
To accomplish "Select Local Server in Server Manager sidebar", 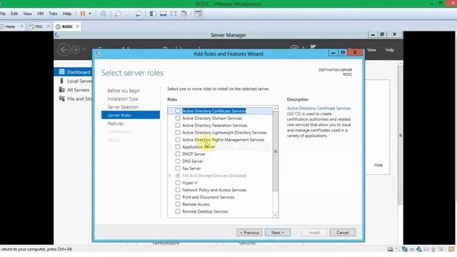I will 75,81.
